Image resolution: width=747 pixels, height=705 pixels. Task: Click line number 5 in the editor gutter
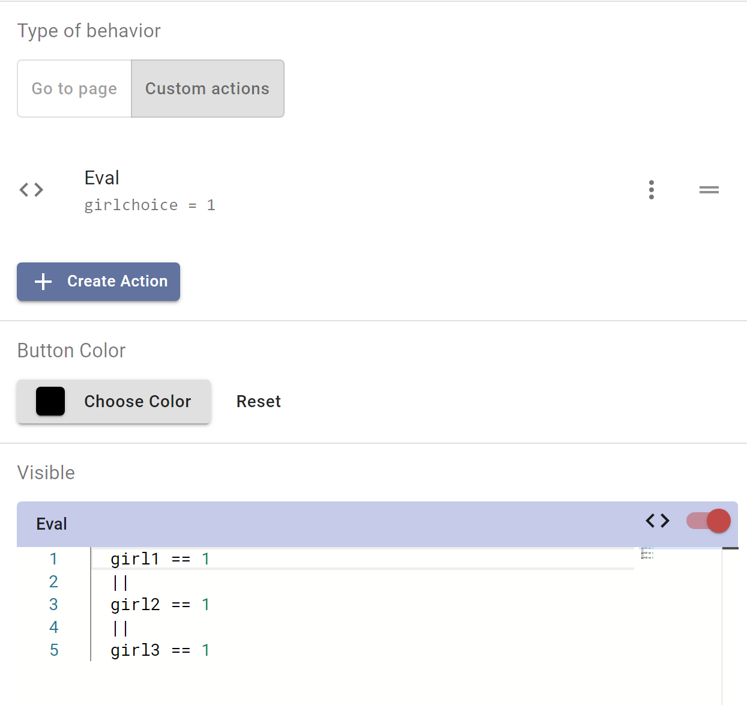[53, 650]
